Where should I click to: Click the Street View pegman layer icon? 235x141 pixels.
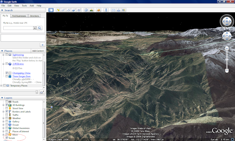click(10, 108)
